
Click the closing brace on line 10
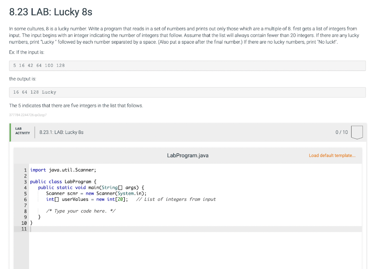click(32, 222)
